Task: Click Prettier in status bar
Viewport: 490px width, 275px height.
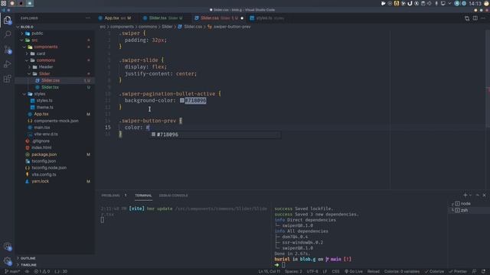Action: (x=458, y=272)
